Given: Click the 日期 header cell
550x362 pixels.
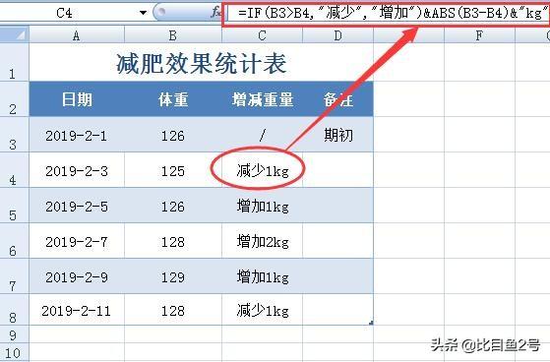Looking at the screenshot, I should tap(77, 99).
